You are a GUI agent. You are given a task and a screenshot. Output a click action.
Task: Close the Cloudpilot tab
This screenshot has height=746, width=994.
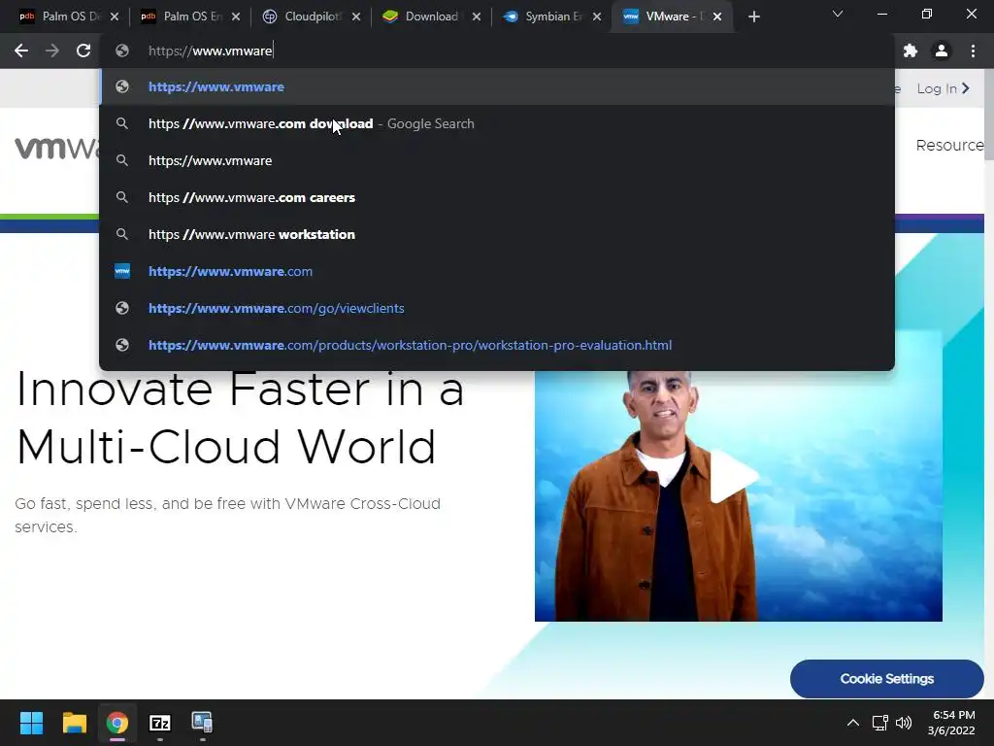coord(356,17)
